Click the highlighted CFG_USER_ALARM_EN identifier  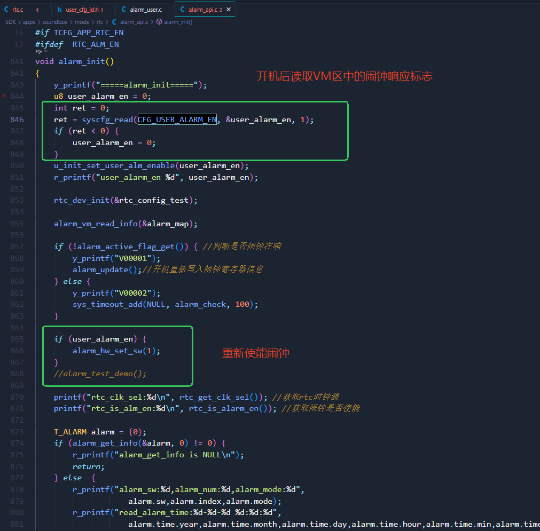[177, 120]
